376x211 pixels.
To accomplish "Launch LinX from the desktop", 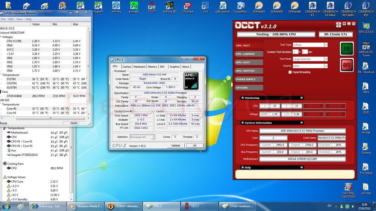I will [x=205, y=7].
